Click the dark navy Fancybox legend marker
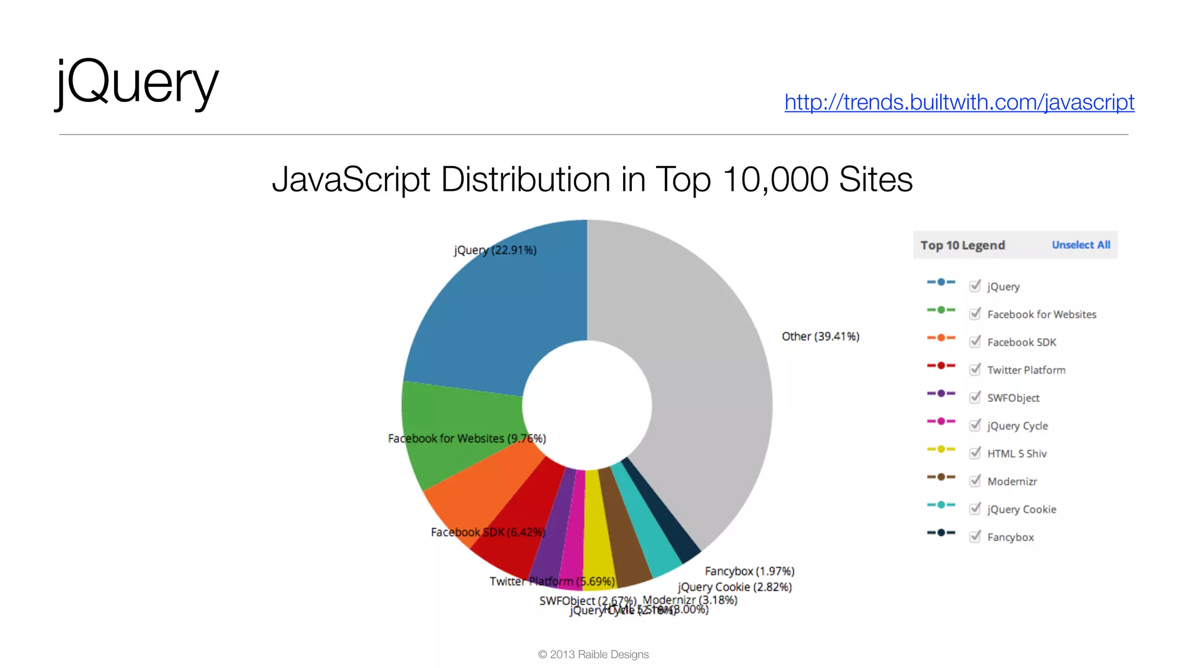Image resolution: width=1187 pixels, height=668 pixels. tap(941, 532)
